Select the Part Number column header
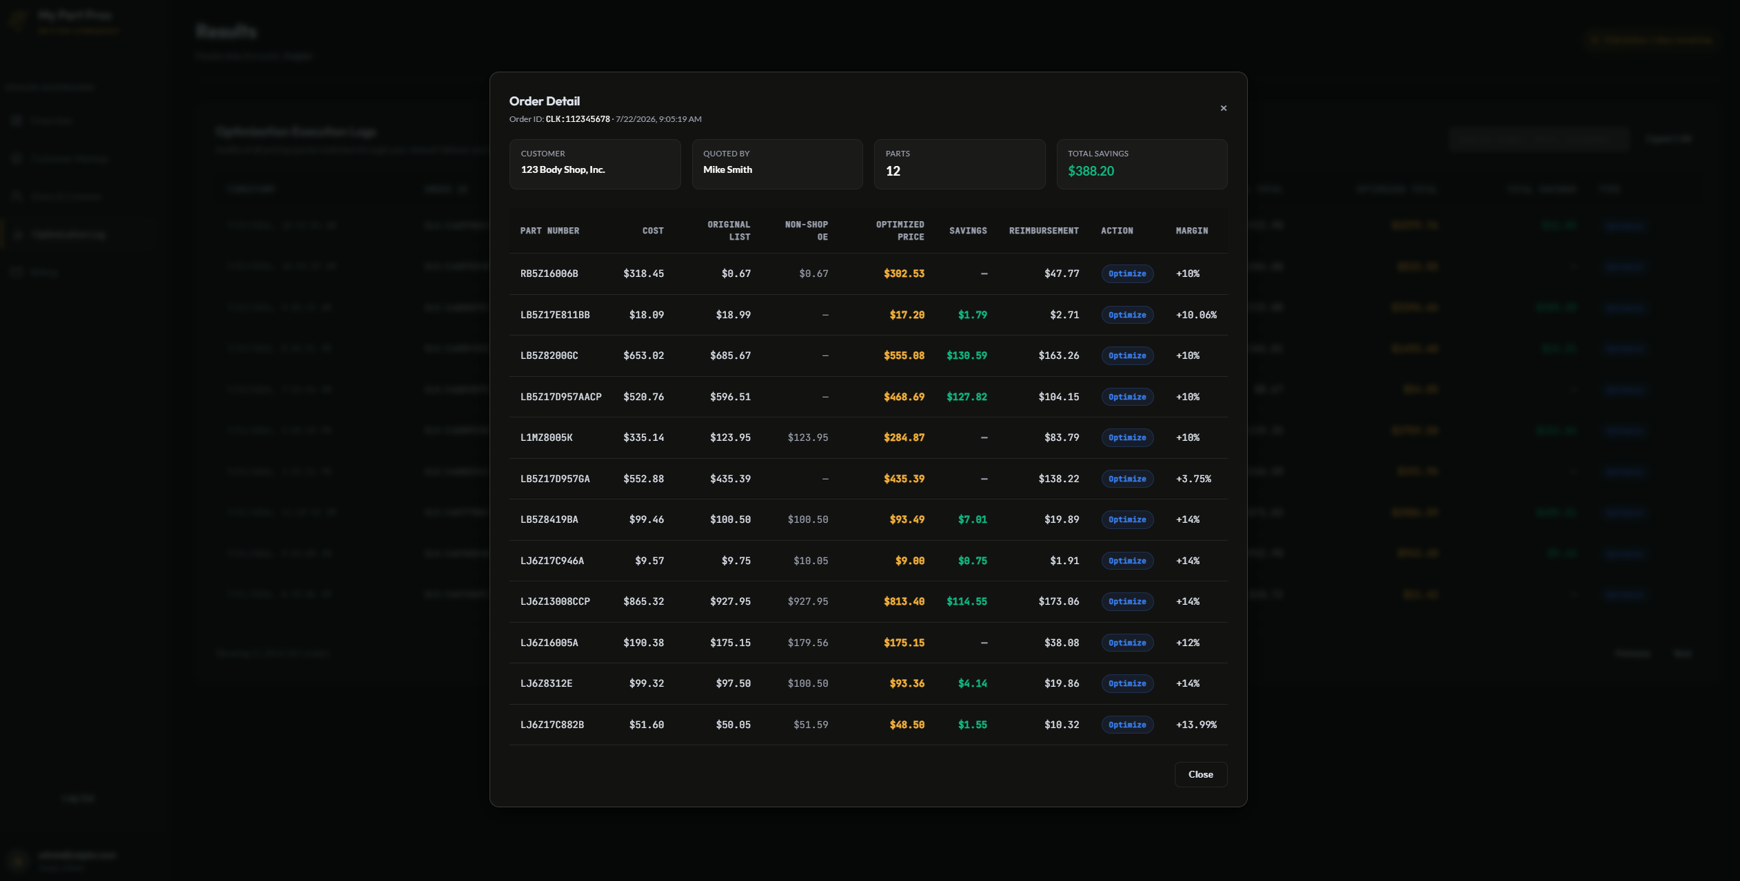This screenshot has height=881, width=1740. (549, 231)
